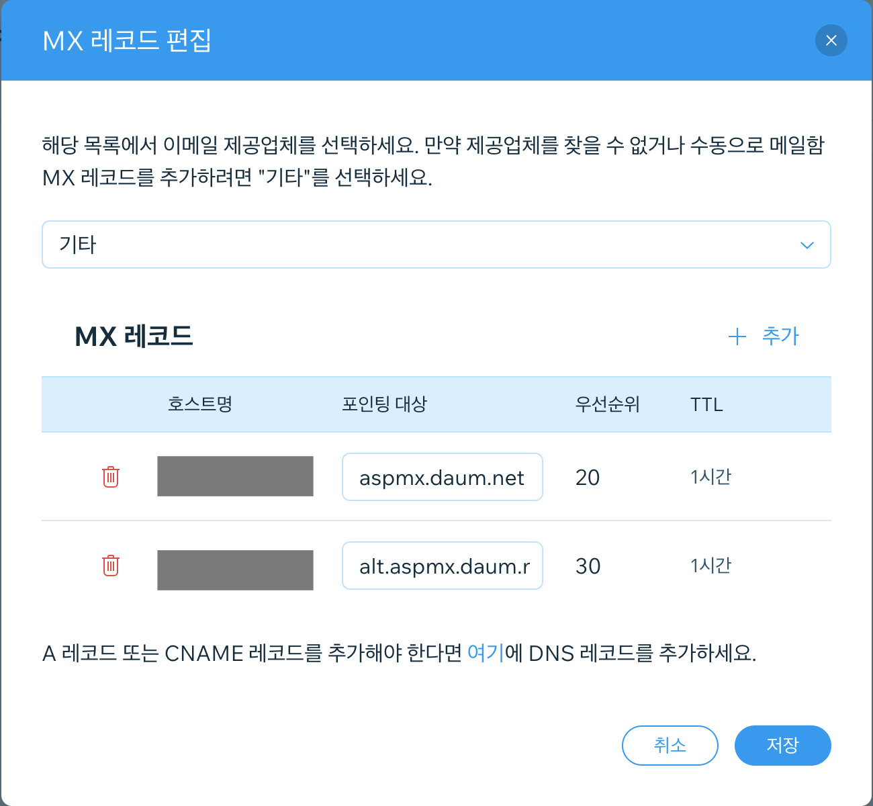This screenshot has width=873, height=806.
Task: Click the 추가 text label
Action: point(780,336)
